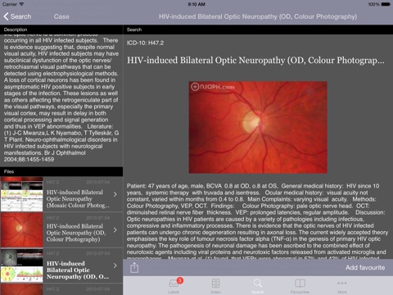This screenshot has height=295, width=393.
Task: Tap the partially visible last file row
Action: click(x=61, y=289)
